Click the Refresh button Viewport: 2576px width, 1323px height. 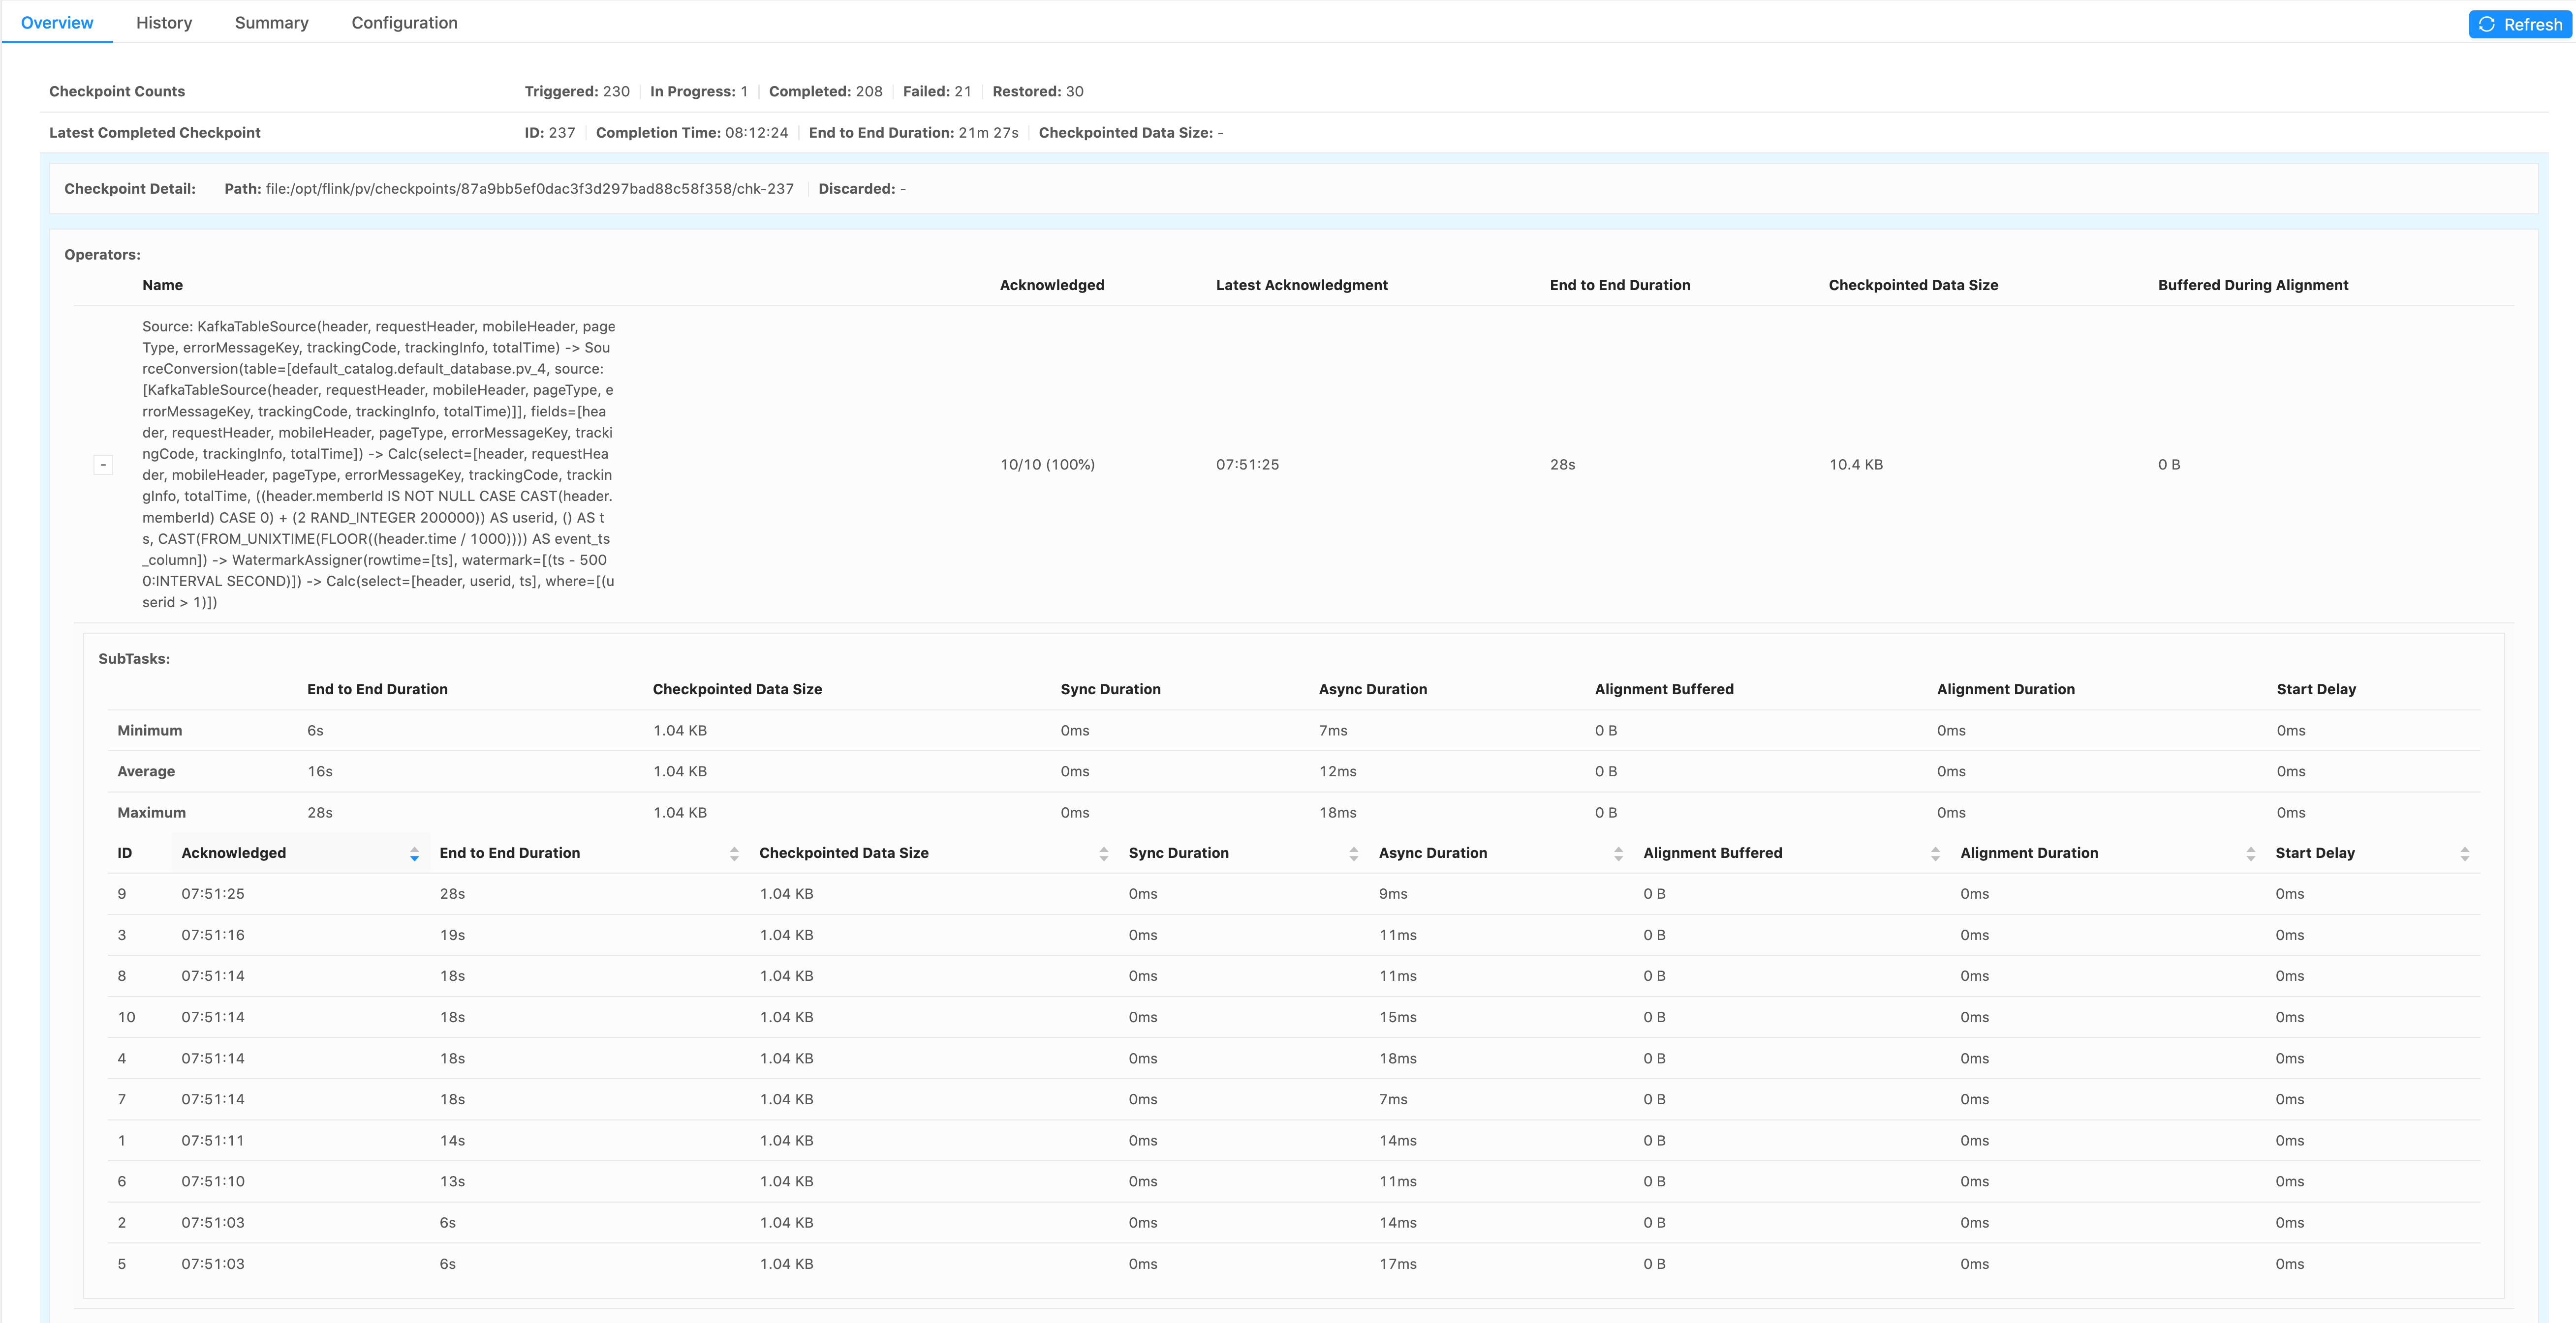point(2520,24)
